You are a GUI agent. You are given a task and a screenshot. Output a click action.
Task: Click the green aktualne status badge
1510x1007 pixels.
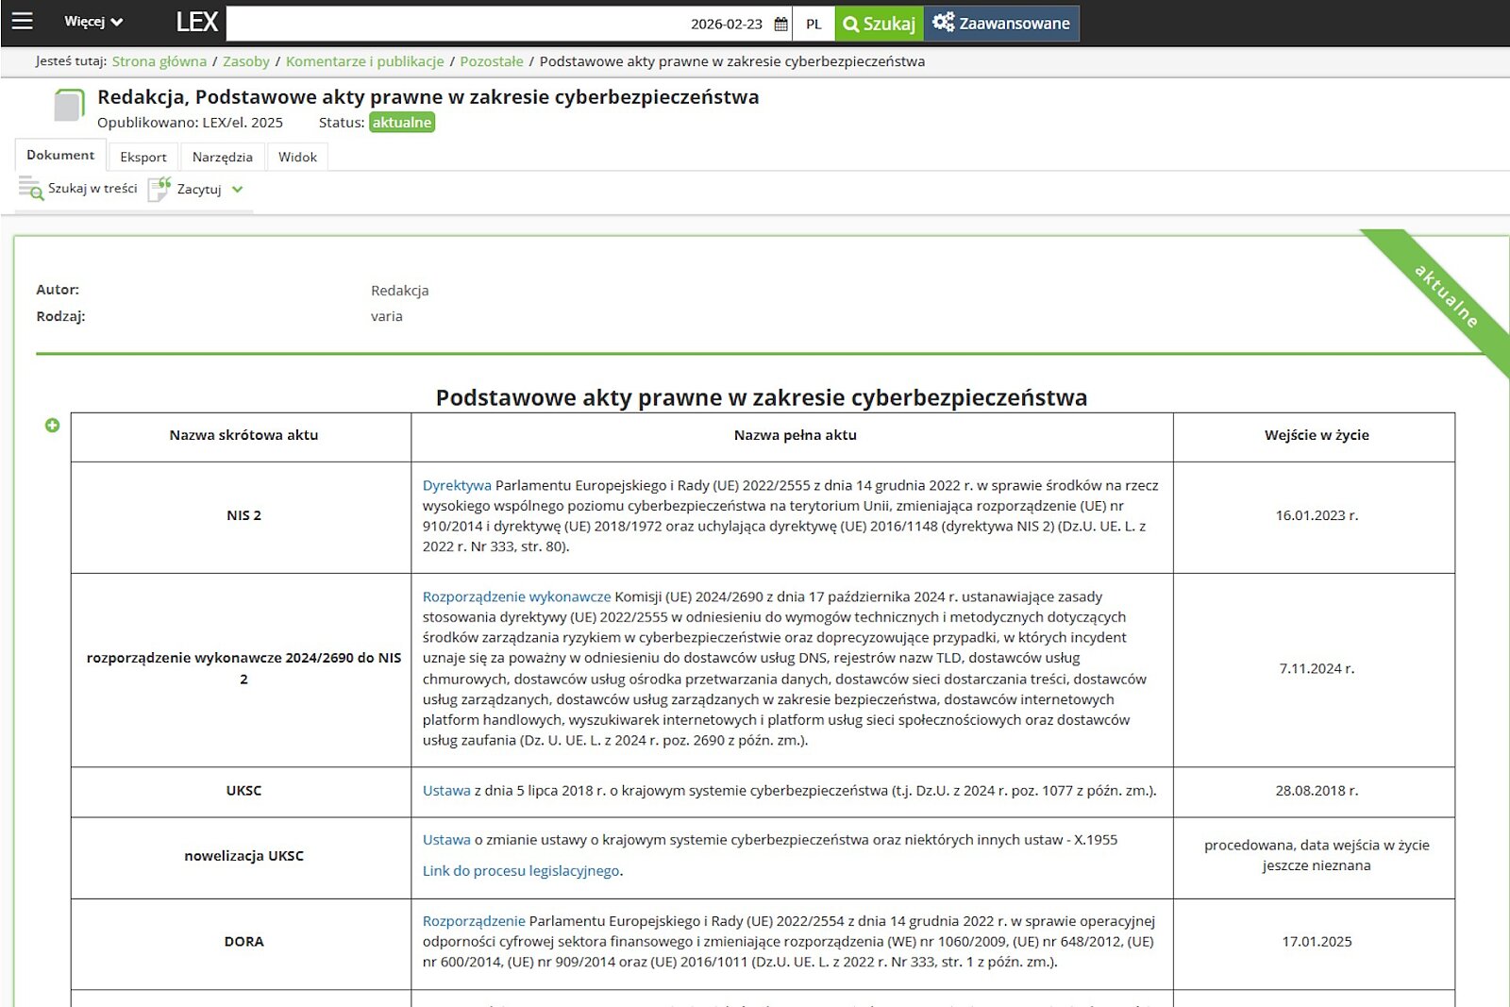point(402,123)
